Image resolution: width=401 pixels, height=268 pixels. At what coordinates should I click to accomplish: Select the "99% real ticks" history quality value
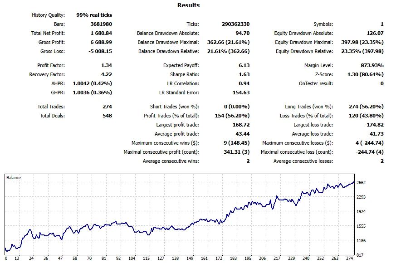click(x=94, y=15)
